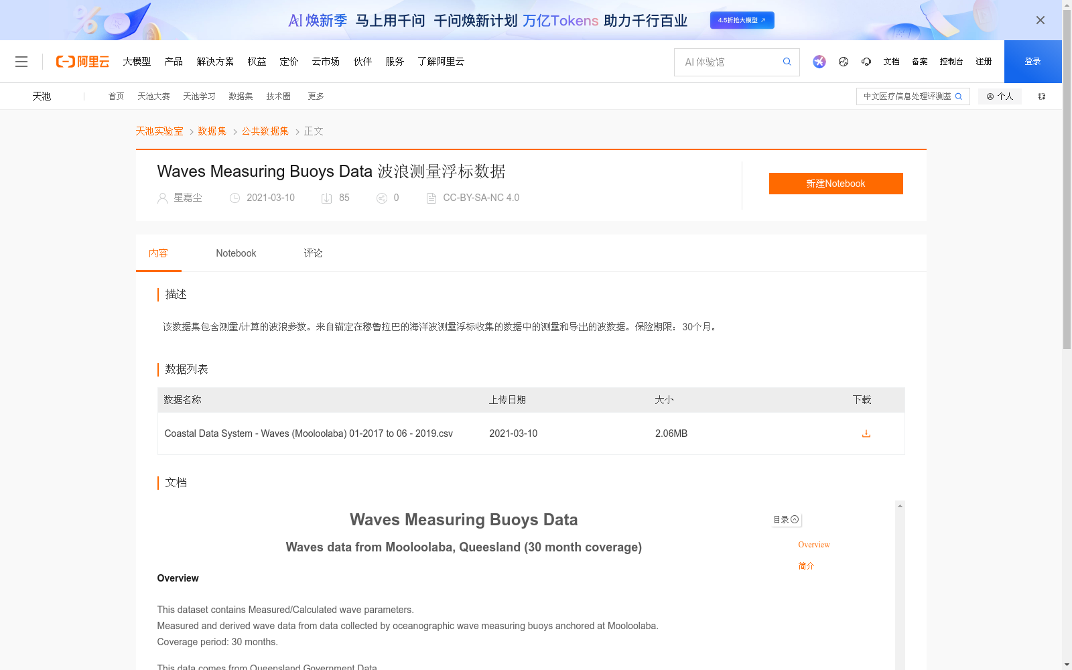The width and height of the screenshot is (1072, 670).
Task: Click the 天池 brand title
Action: [42, 96]
